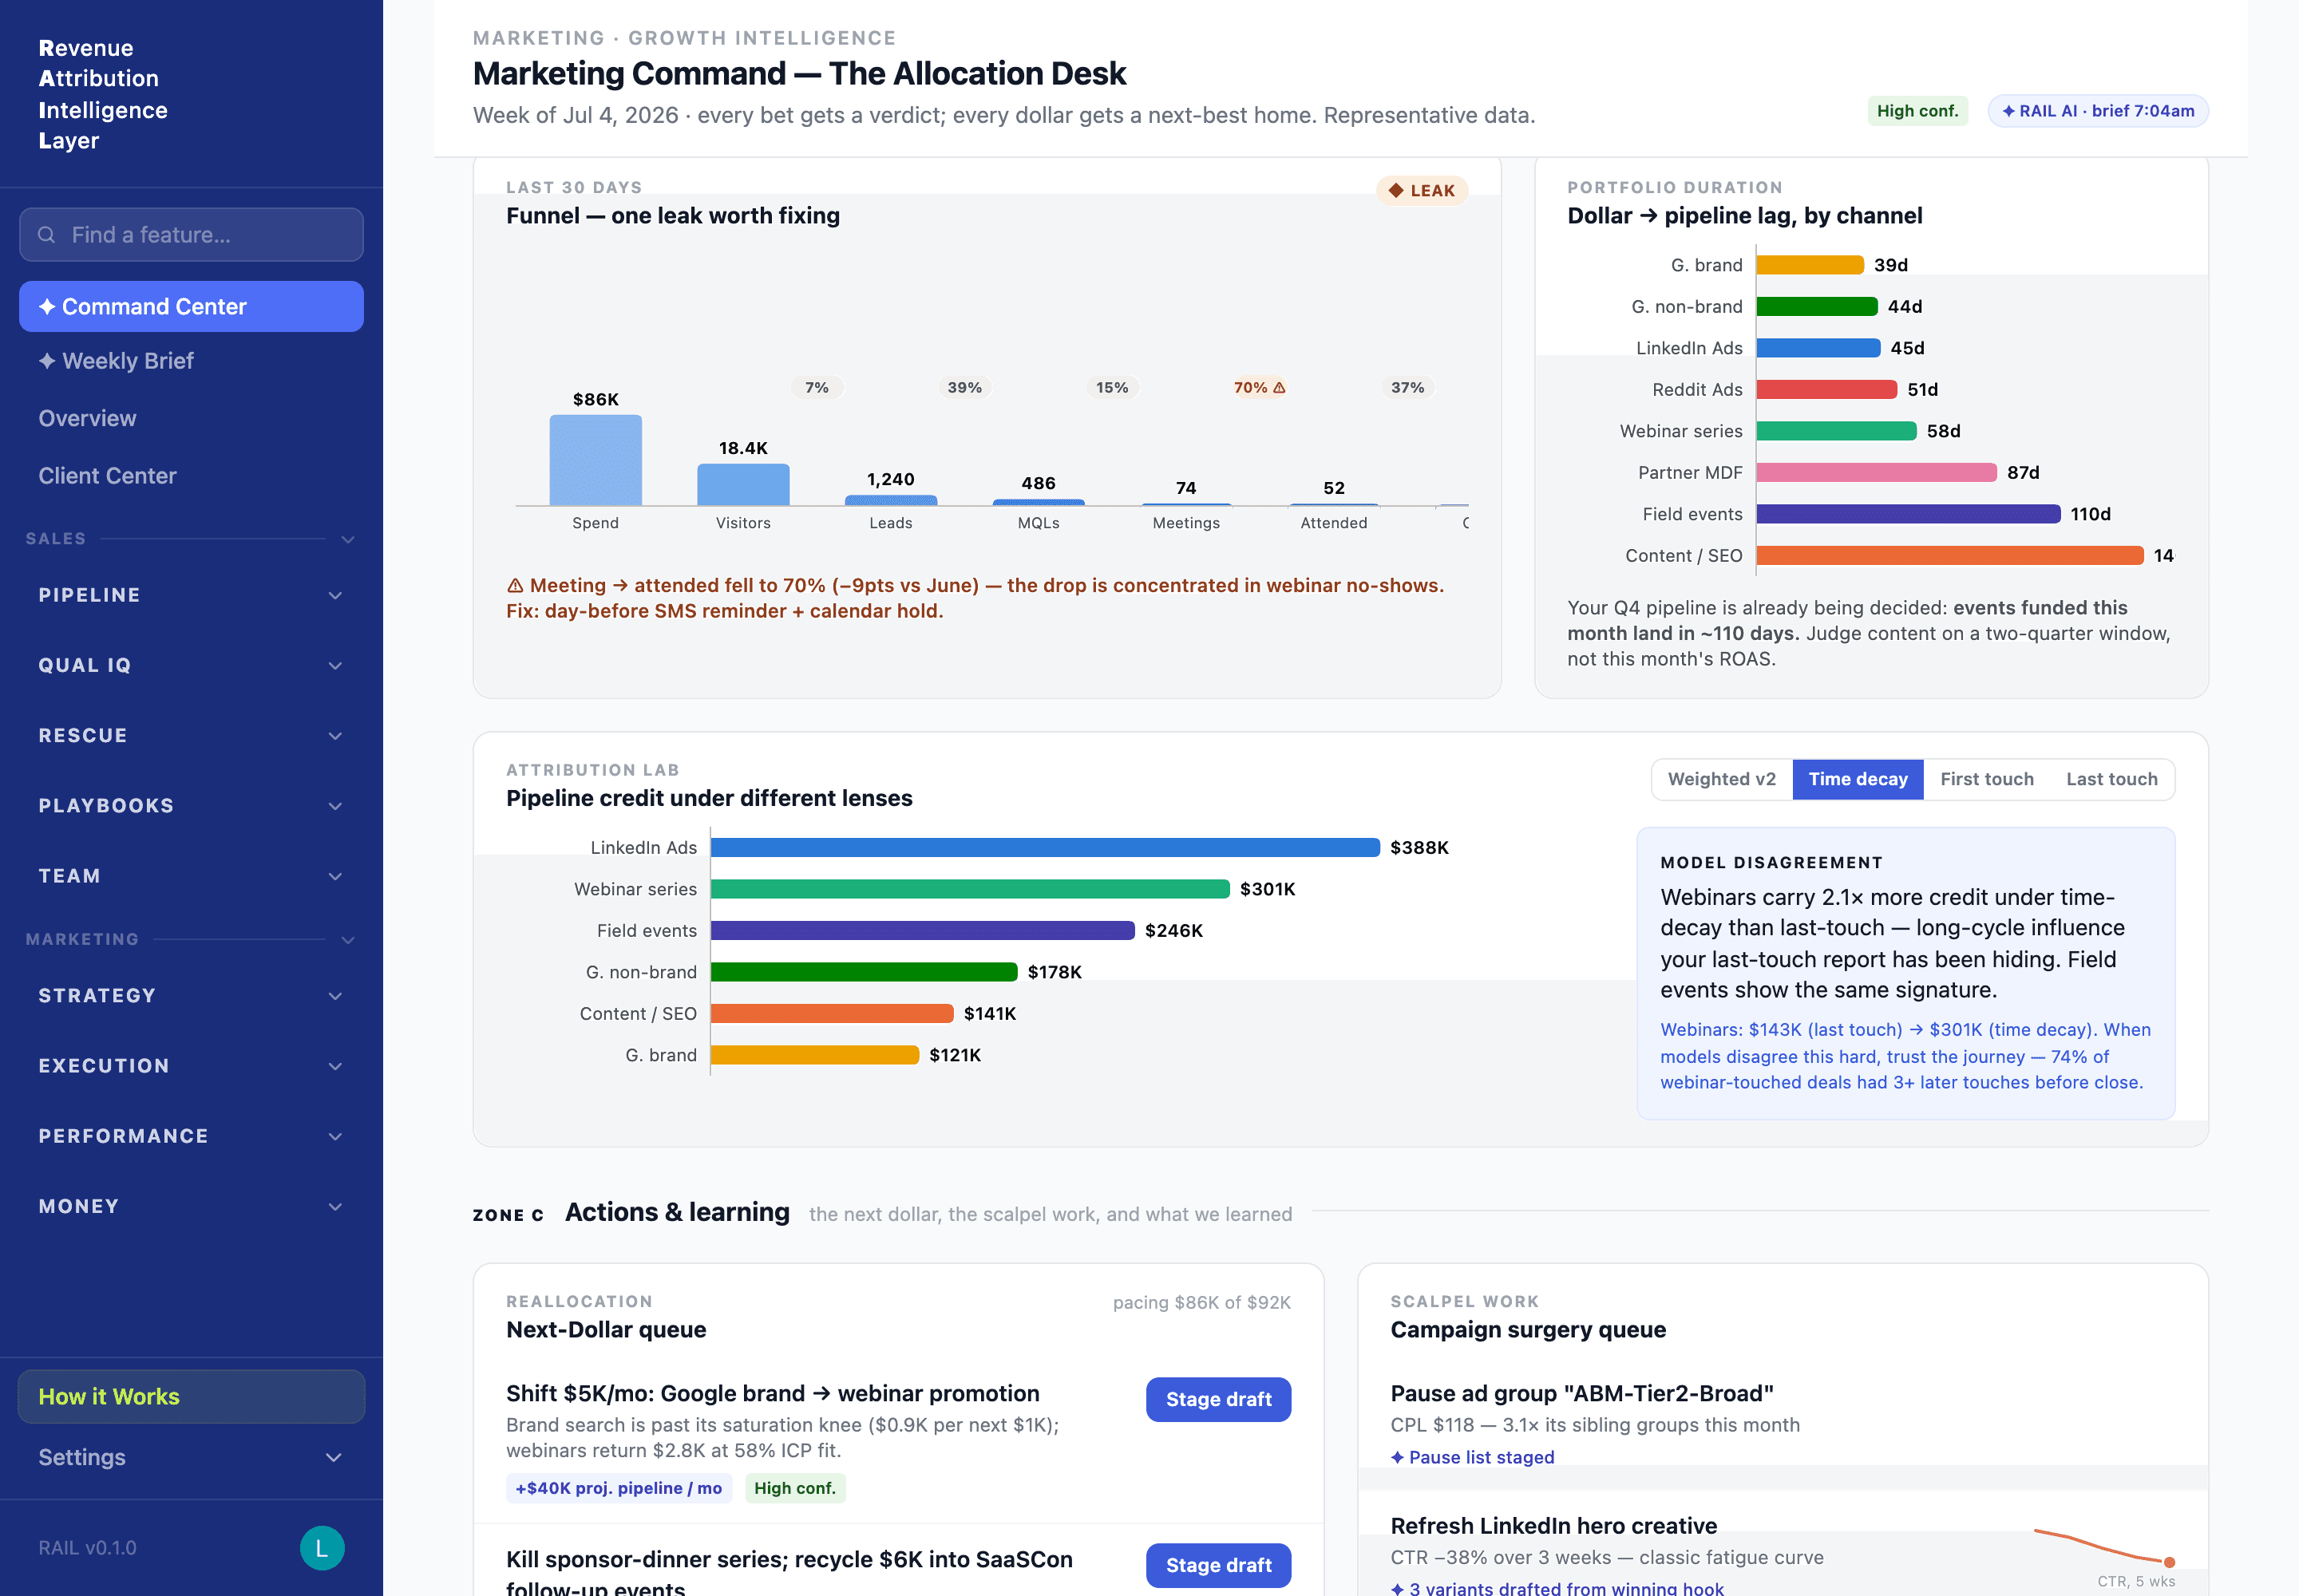Expand the STRATEGY menu
Image resolution: width=2299 pixels, height=1596 pixels.
191,996
